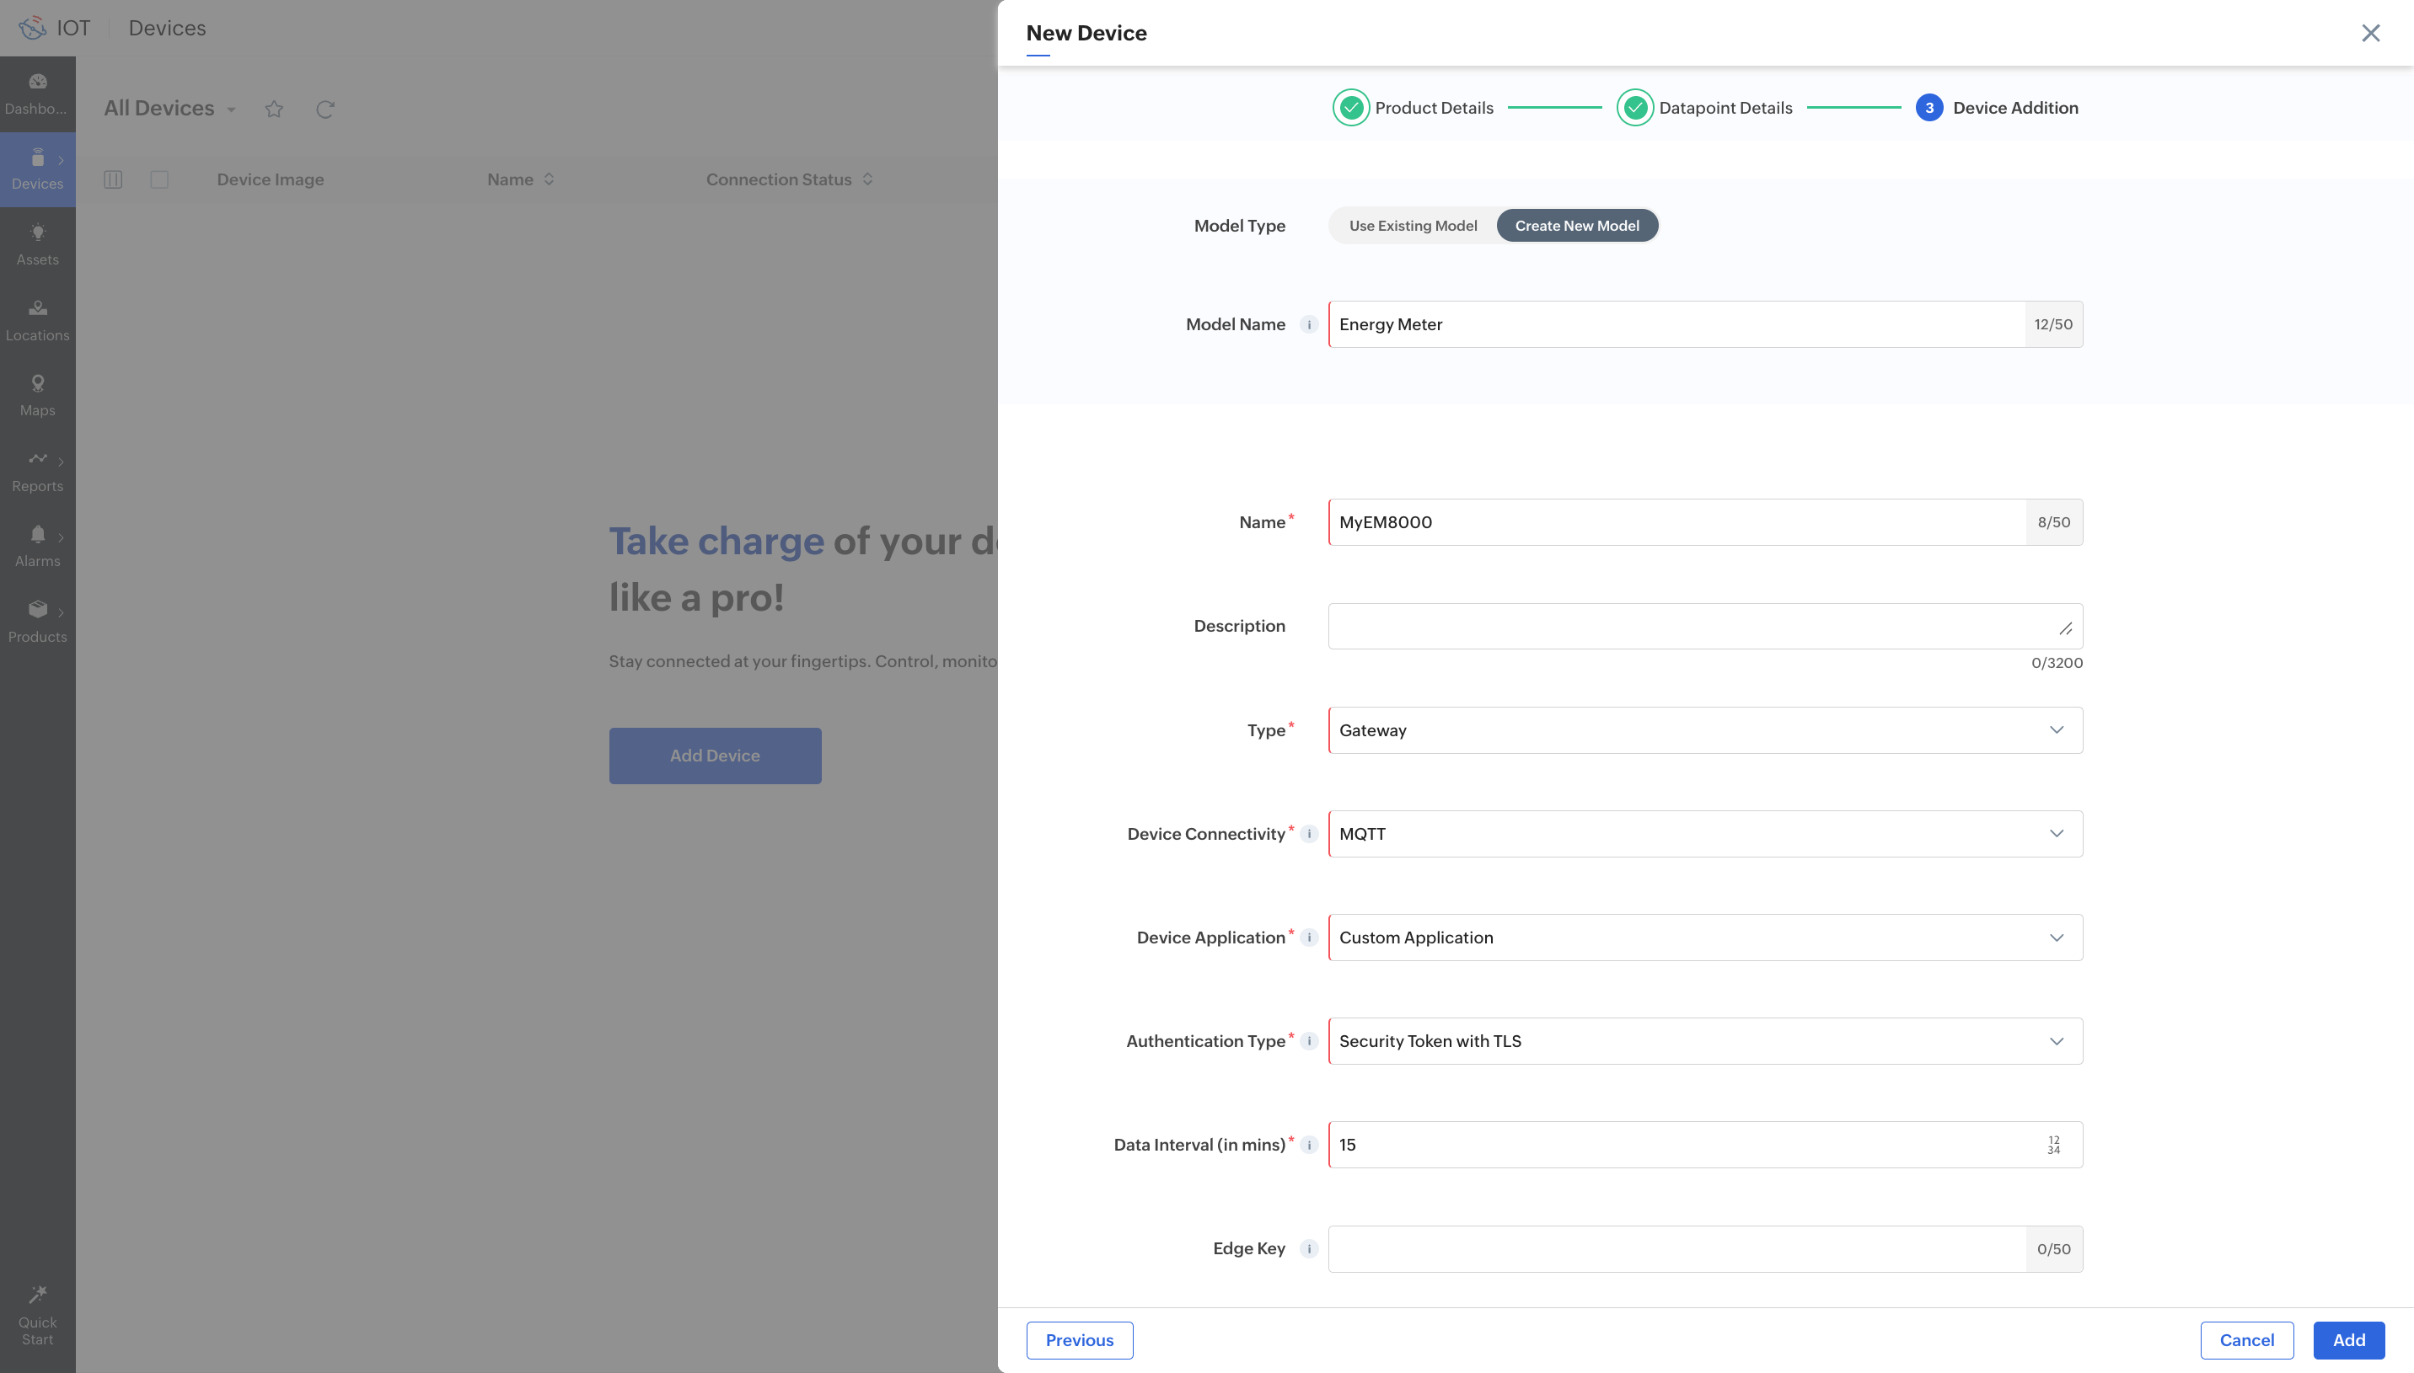
Task: Open the Authentication Type dropdown
Action: click(1704, 1041)
